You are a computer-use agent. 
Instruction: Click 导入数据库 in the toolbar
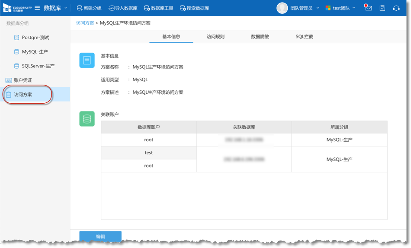pos(123,8)
